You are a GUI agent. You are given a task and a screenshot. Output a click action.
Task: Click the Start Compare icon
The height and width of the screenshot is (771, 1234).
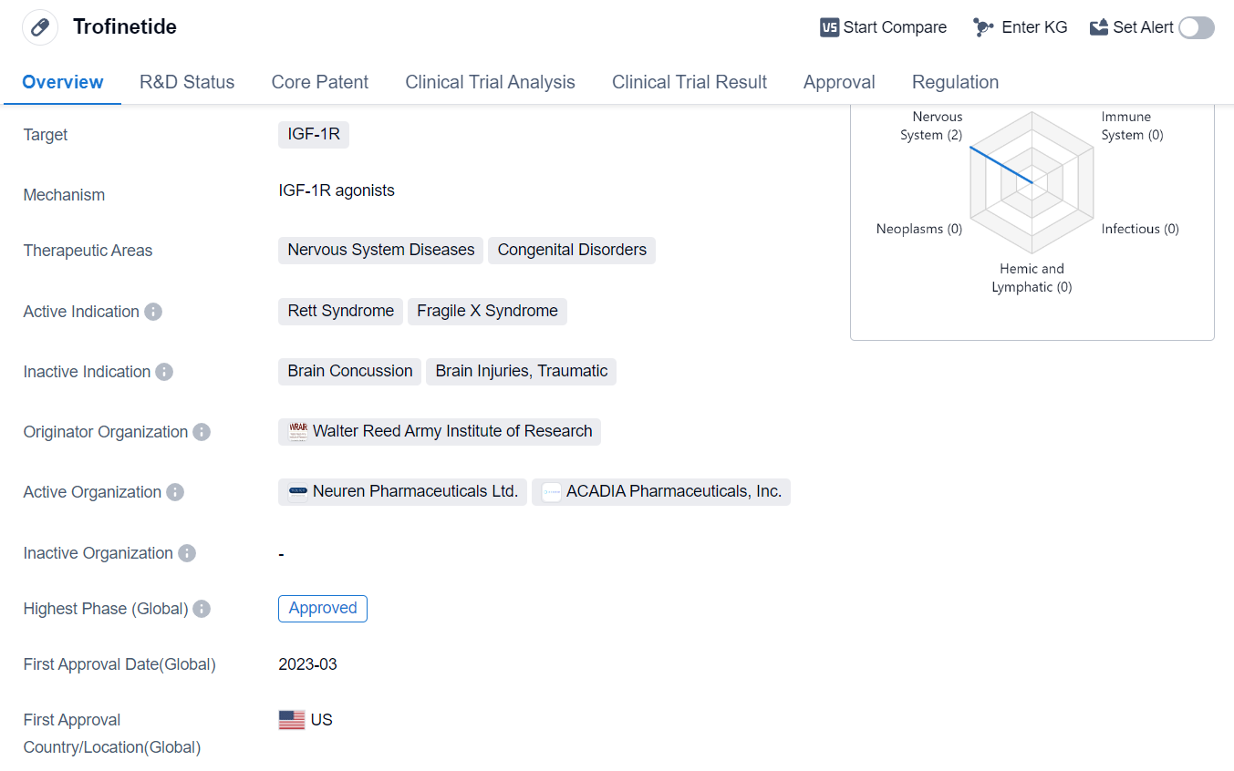pyautogui.click(x=829, y=27)
